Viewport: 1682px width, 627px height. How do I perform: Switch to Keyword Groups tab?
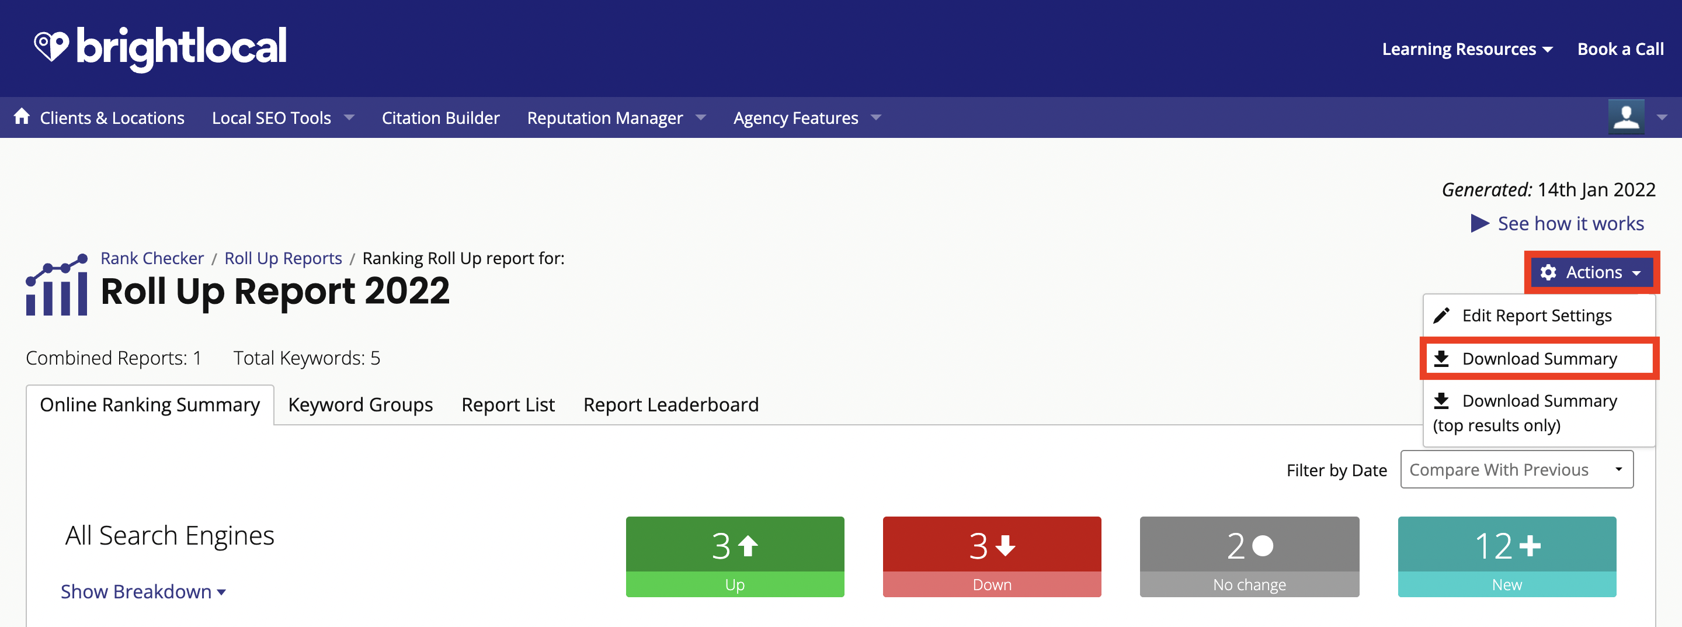pyautogui.click(x=360, y=405)
